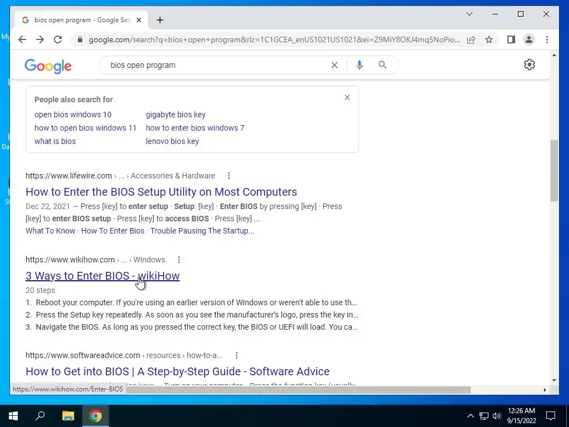The height and width of the screenshot is (427, 569).
Task: Search for open bios windows 10
Action: coord(73,115)
